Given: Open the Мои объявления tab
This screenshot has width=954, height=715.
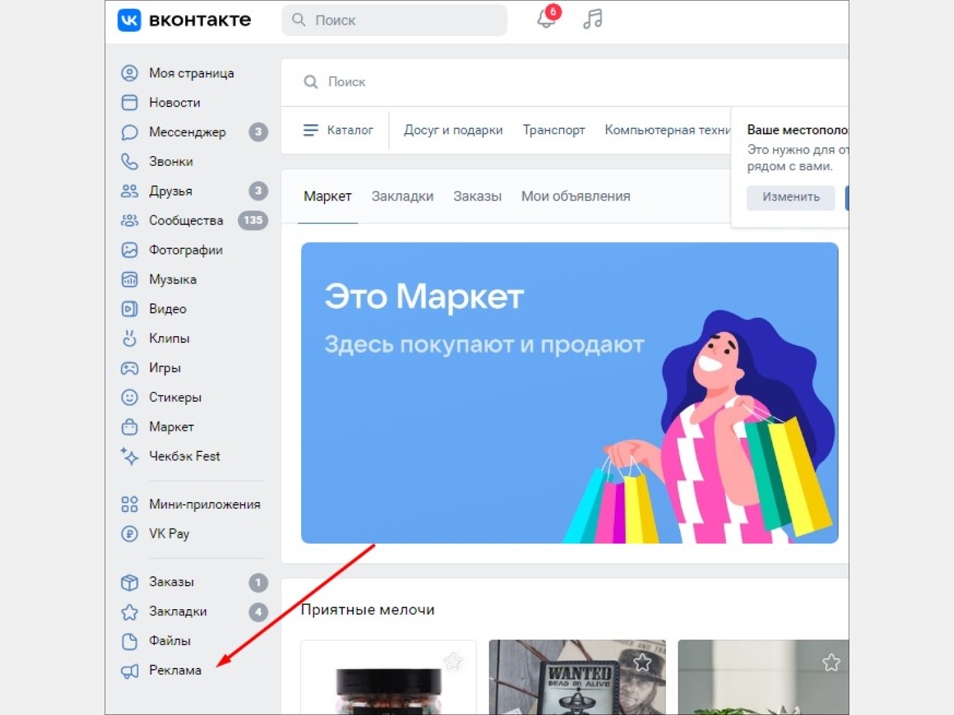Looking at the screenshot, I should point(575,196).
